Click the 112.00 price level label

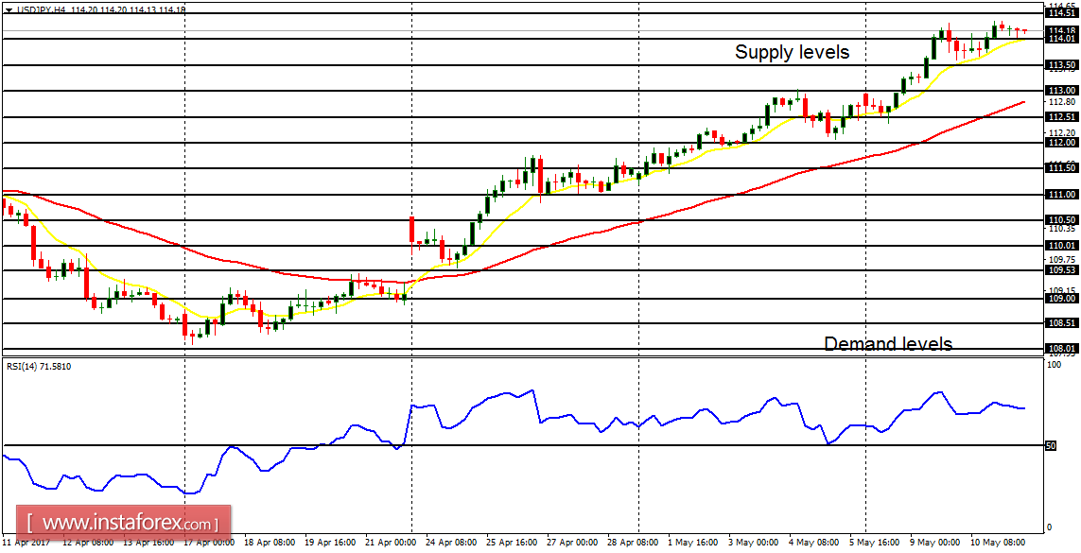tap(1062, 143)
